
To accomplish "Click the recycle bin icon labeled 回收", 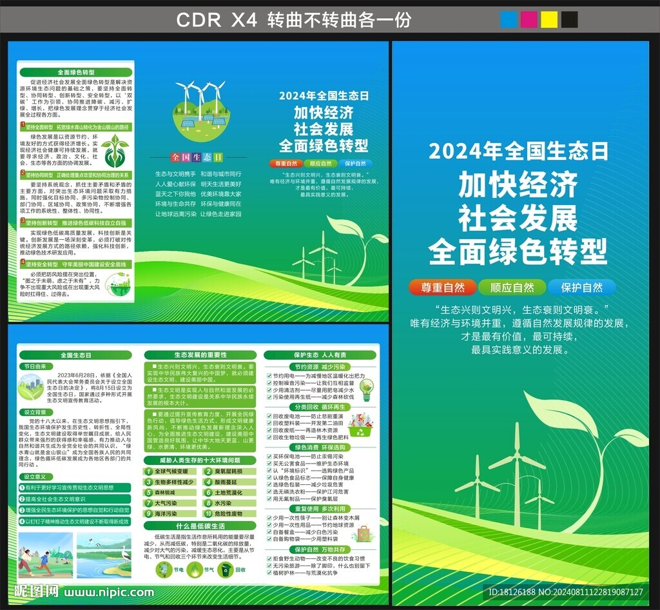I will click(226, 569).
